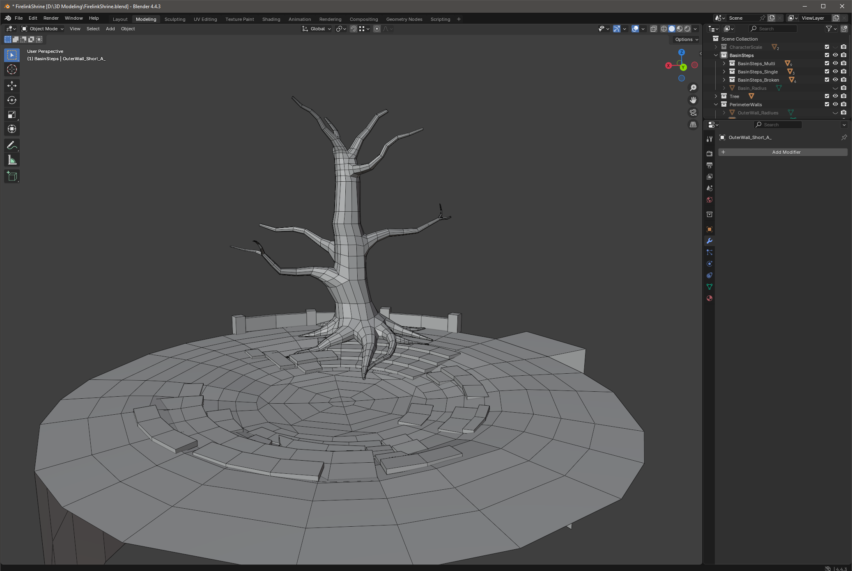852x571 pixels.
Task: Open the Global transform orientation dropdown
Action: tap(317, 29)
